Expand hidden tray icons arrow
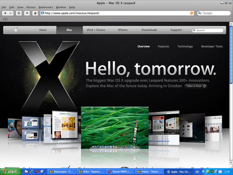Viewport: 233px width, 175px height. click(203, 172)
